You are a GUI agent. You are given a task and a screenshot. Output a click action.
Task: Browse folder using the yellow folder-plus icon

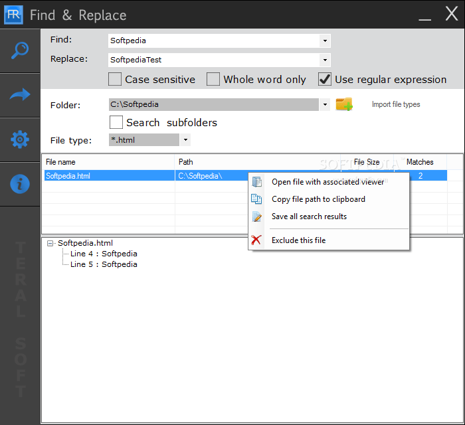tap(344, 104)
